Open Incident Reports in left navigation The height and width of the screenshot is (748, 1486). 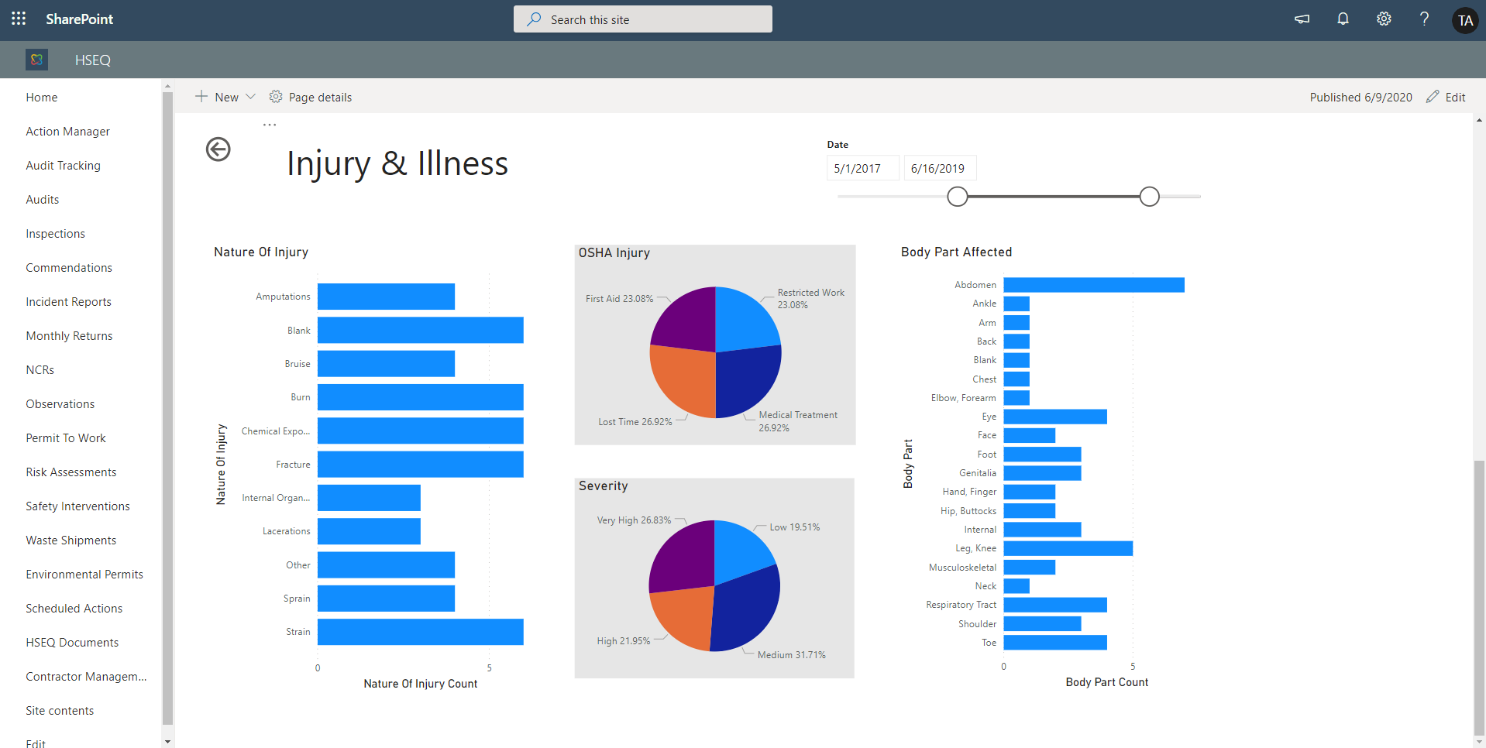[68, 302]
